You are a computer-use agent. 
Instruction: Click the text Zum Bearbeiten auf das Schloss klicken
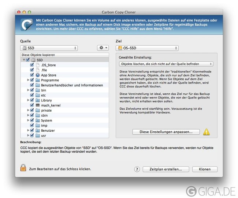(60, 169)
